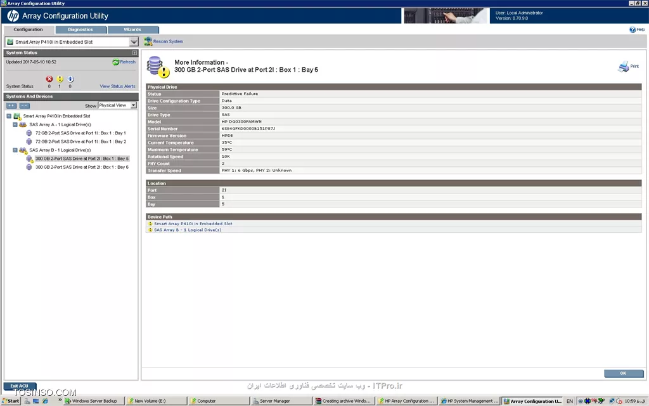Switch to HP System Management taskbar window

tap(470, 401)
